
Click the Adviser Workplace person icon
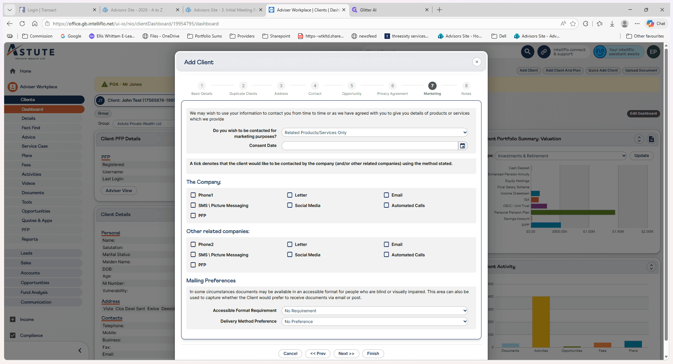13,87
